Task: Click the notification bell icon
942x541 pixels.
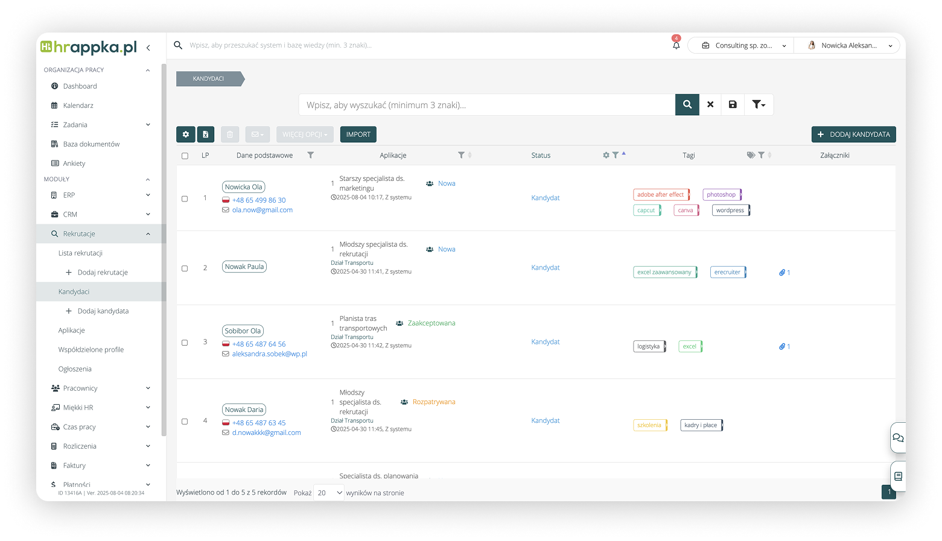Action: [676, 45]
